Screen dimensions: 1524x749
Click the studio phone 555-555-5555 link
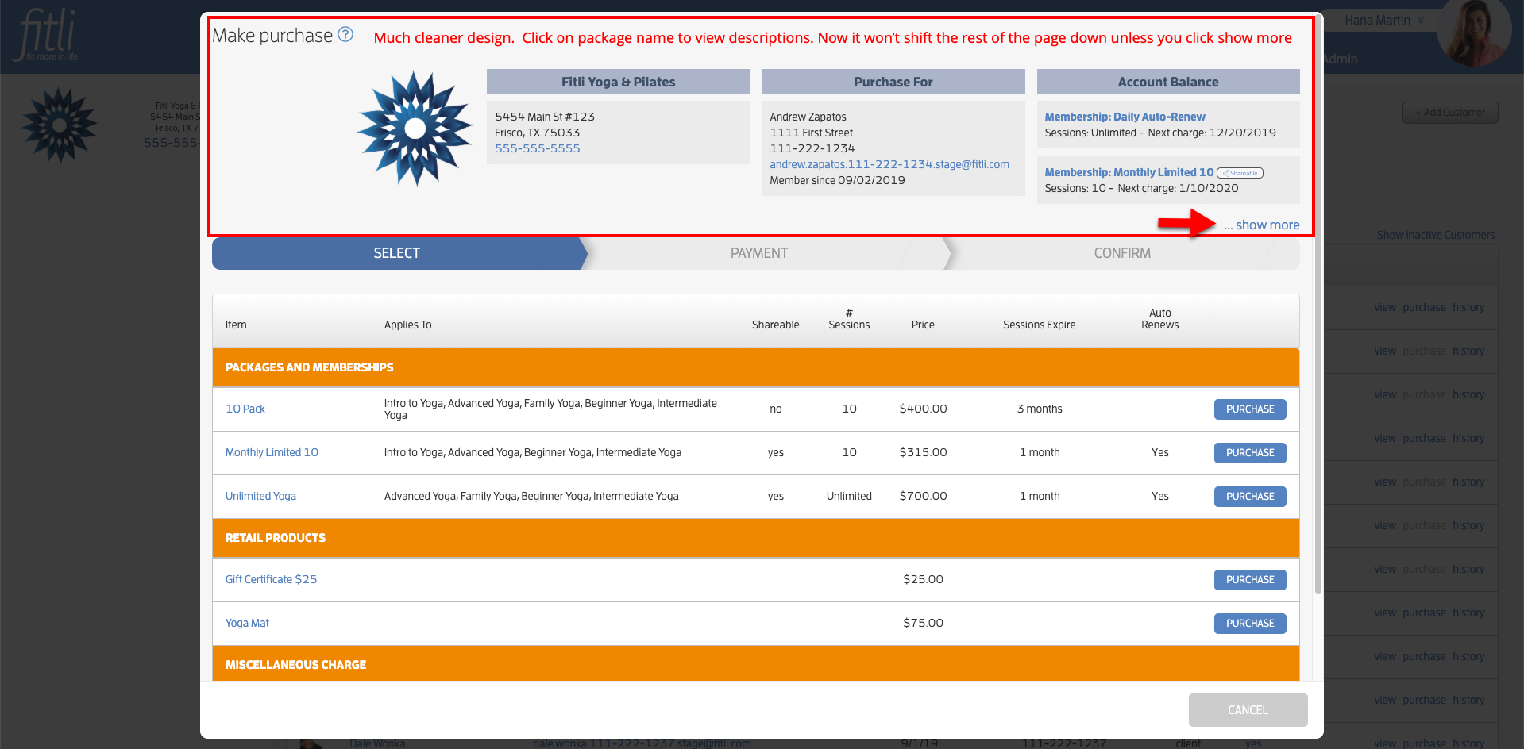(x=538, y=148)
